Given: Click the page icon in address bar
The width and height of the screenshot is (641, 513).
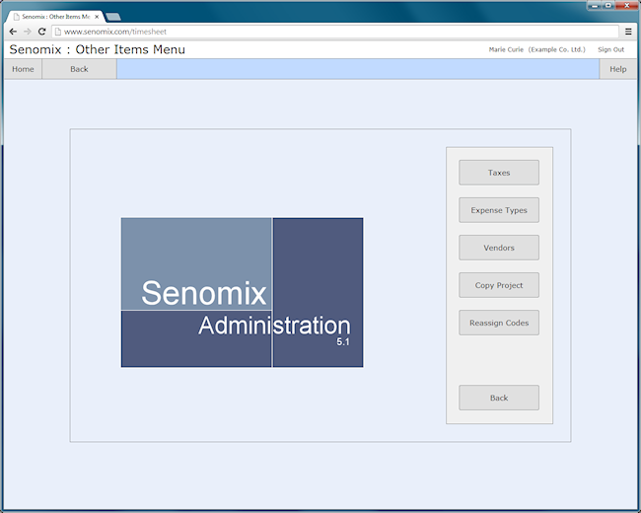Looking at the screenshot, I should (58, 32).
